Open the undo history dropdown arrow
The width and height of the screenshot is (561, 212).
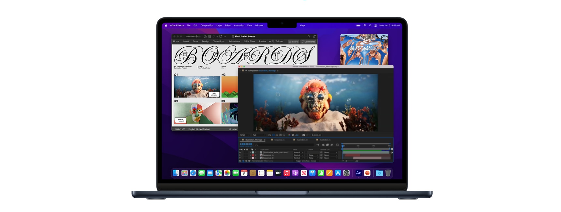tap(217, 37)
